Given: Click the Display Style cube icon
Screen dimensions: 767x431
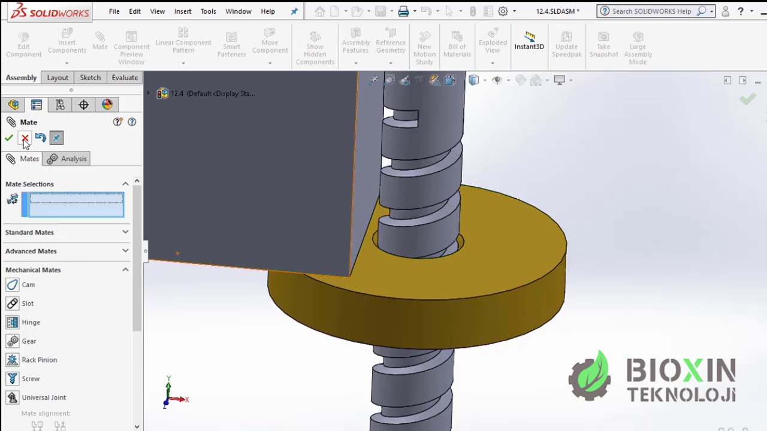Looking at the screenshot, I should (474, 80).
